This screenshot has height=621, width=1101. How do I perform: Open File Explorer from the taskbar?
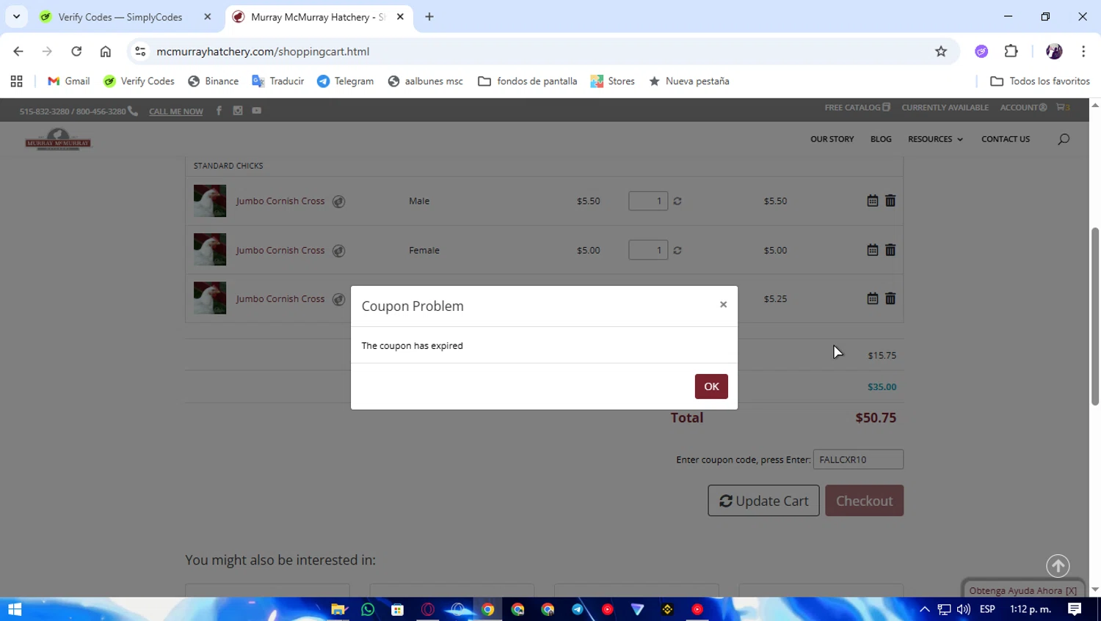(x=338, y=609)
